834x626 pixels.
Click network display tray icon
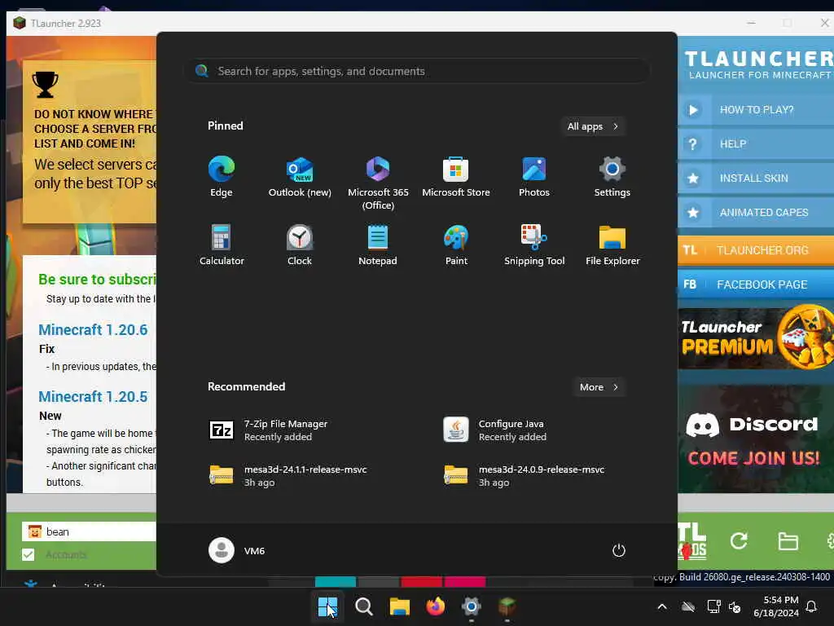[x=713, y=606]
